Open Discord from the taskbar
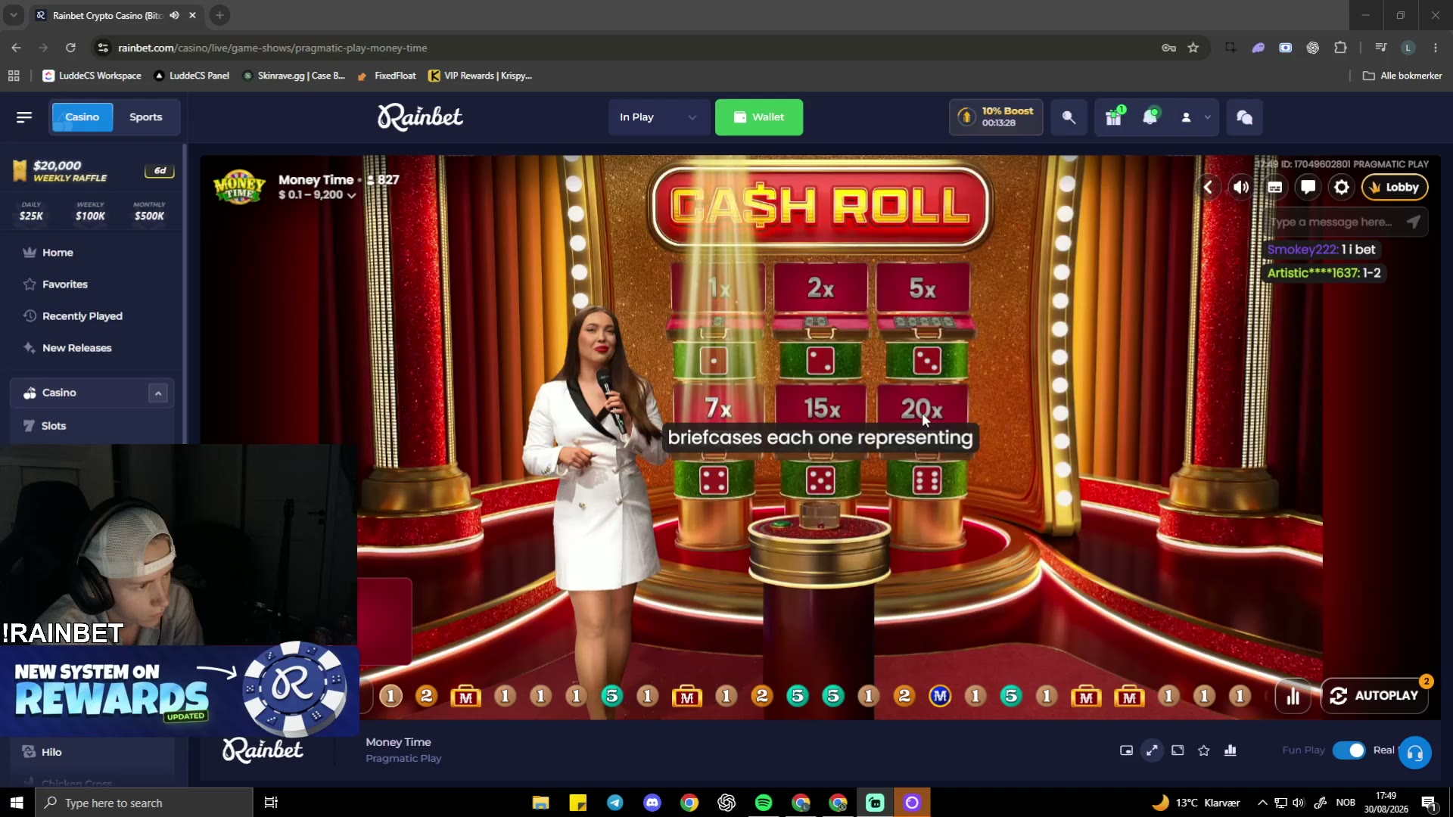This screenshot has height=817, width=1453. click(652, 803)
